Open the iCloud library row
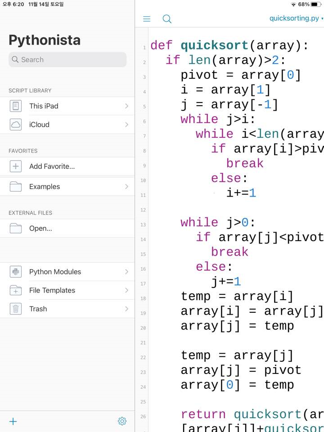Screen dimensions: 324x432 (x=67, y=125)
